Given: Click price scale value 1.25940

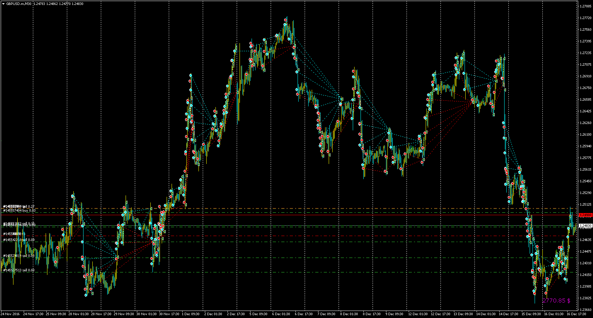Looking at the screenshot, I should pyautogui.click(x=586, y=146).
